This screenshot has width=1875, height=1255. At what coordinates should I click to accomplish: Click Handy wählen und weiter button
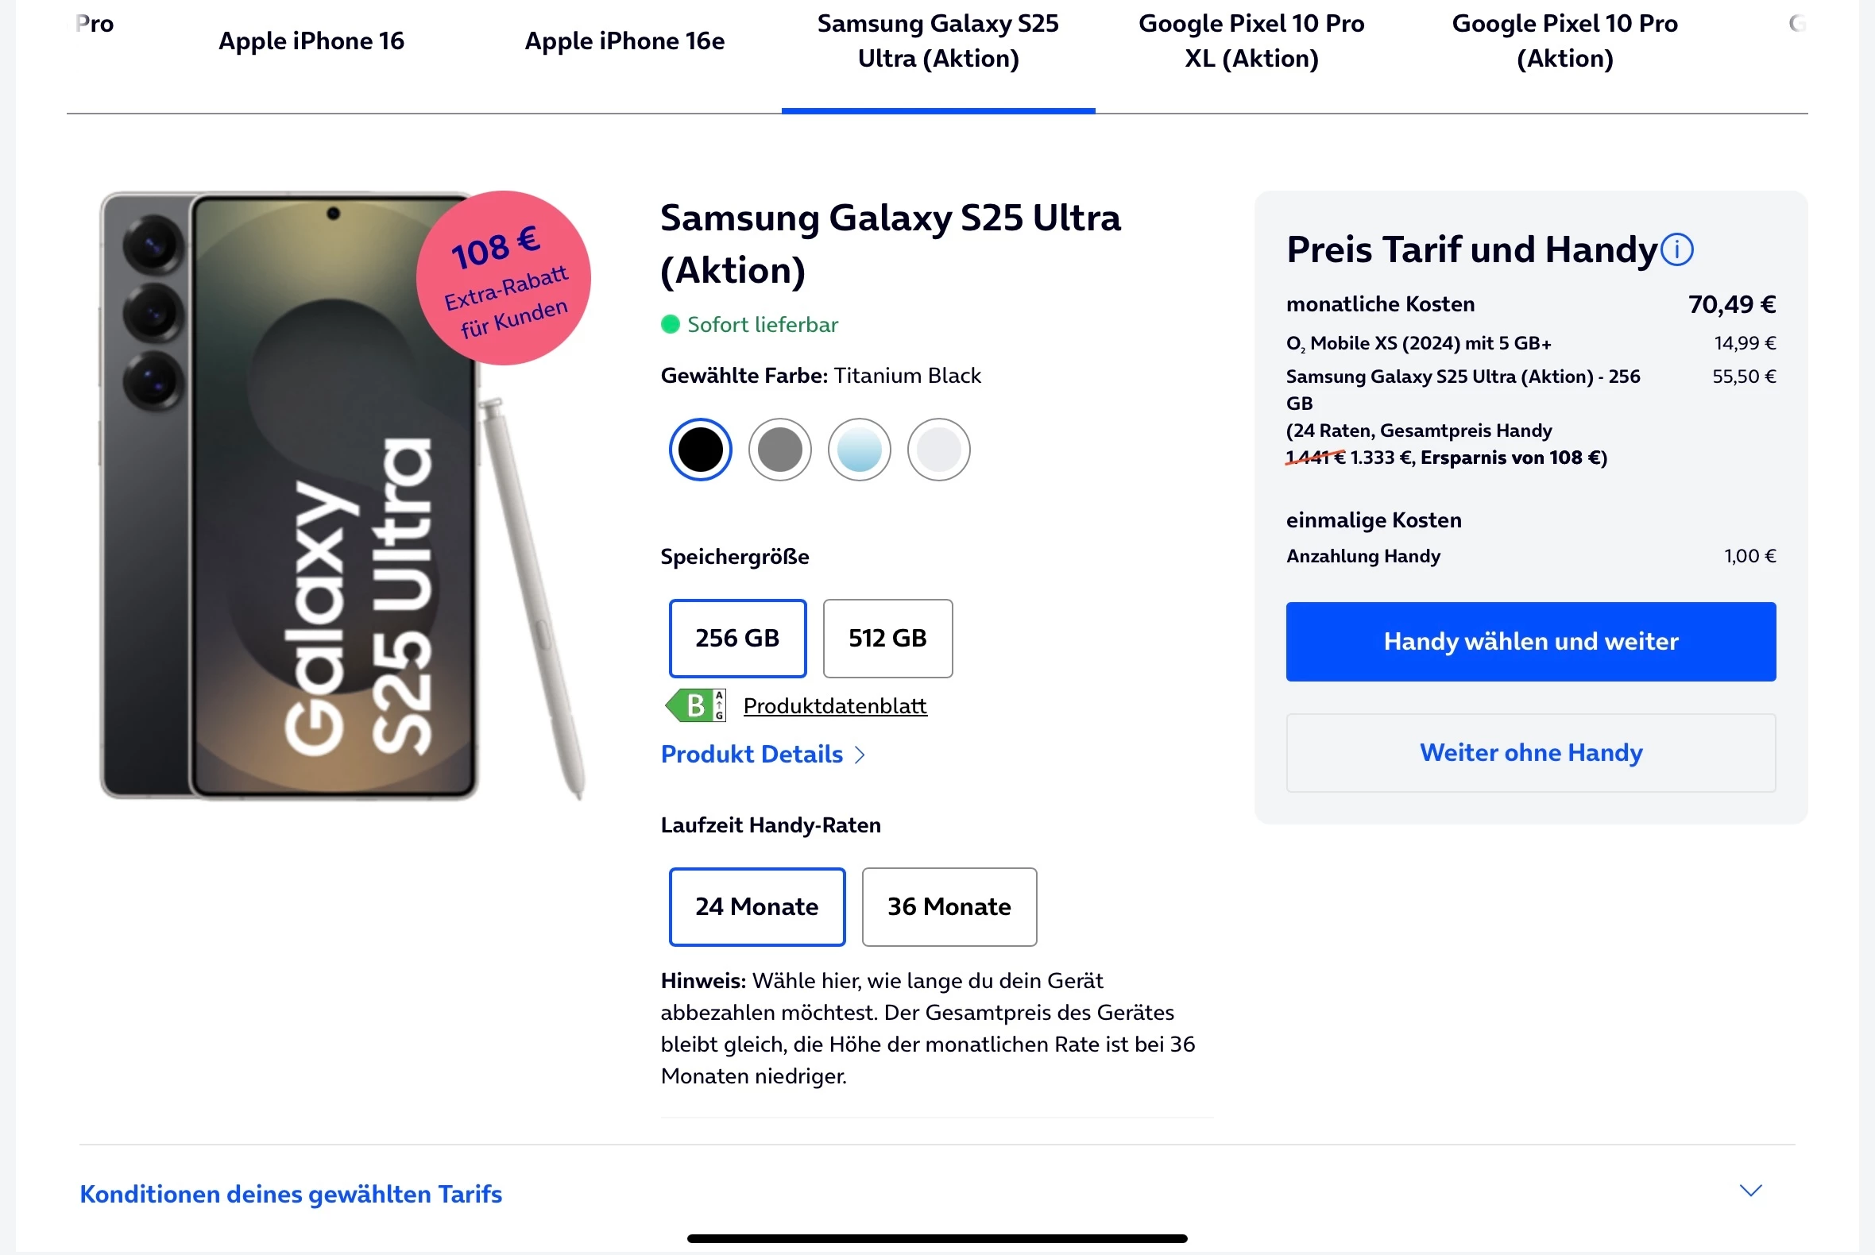pyautogui.click(x=1530, y=641)
